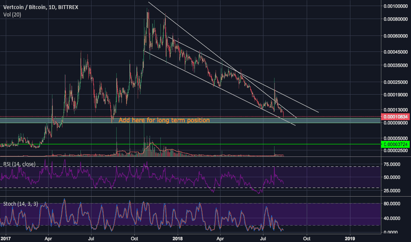Select the Stoch (14, 3, 3) indicator label

[20, 204]
